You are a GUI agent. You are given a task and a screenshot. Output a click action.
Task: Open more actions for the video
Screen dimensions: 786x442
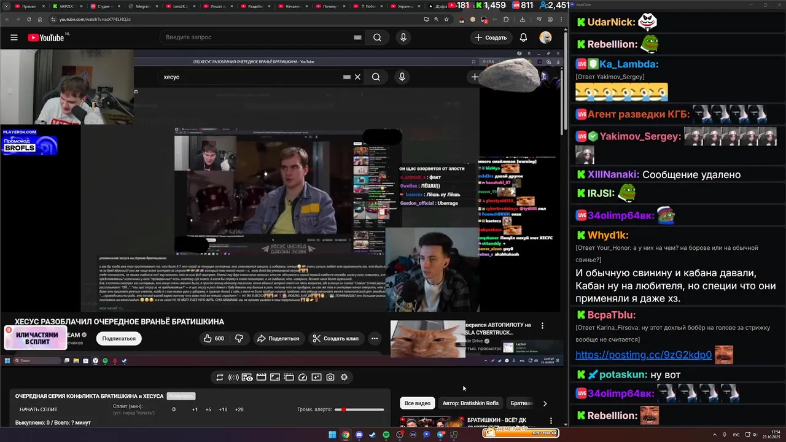(374, 338)
